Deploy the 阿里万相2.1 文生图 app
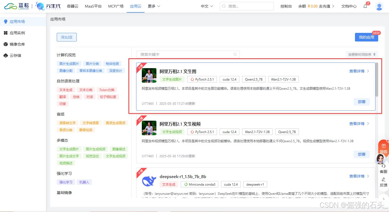Image resolution: width=389 pixels, height=212 pixels. click(362, 102)
